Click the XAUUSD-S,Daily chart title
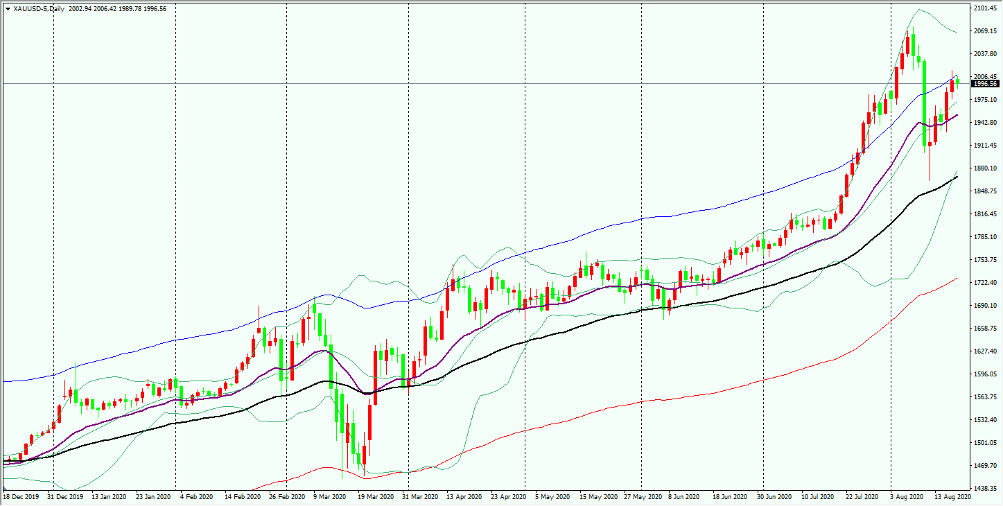 coord(39,9)
